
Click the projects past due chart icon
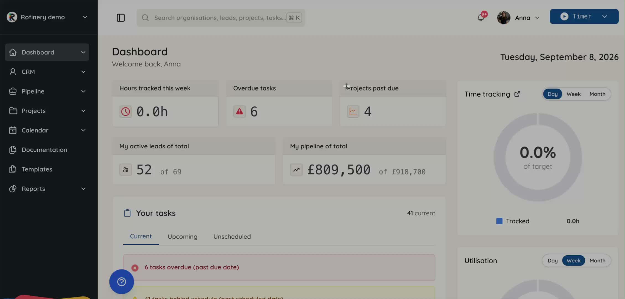[x=353, y=112]
